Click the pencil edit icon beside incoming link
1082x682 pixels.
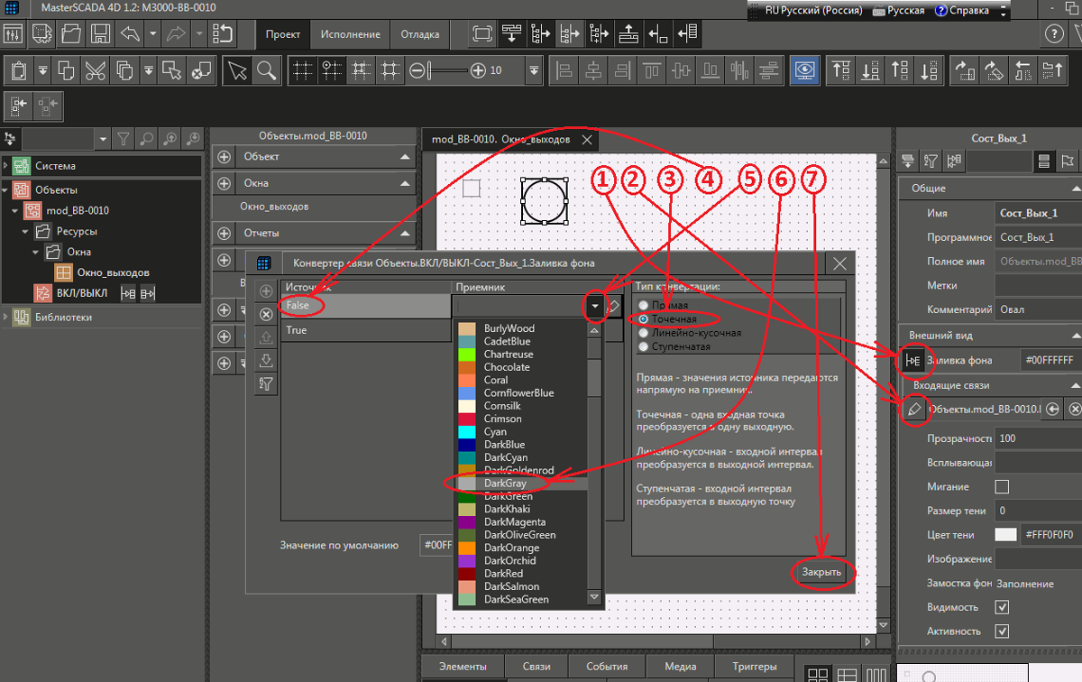(x=913, y=409)
